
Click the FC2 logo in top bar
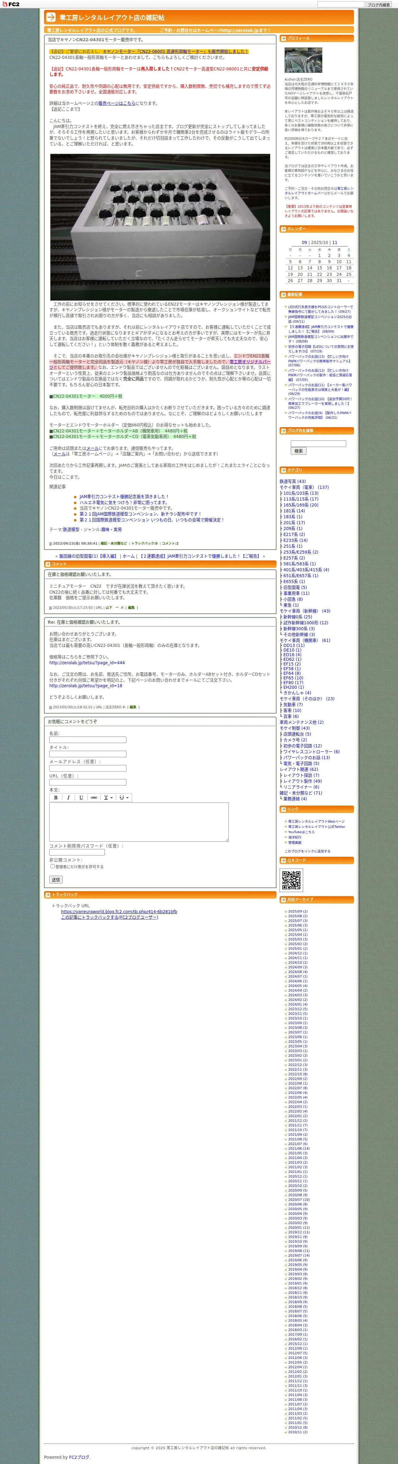(10, 4)
